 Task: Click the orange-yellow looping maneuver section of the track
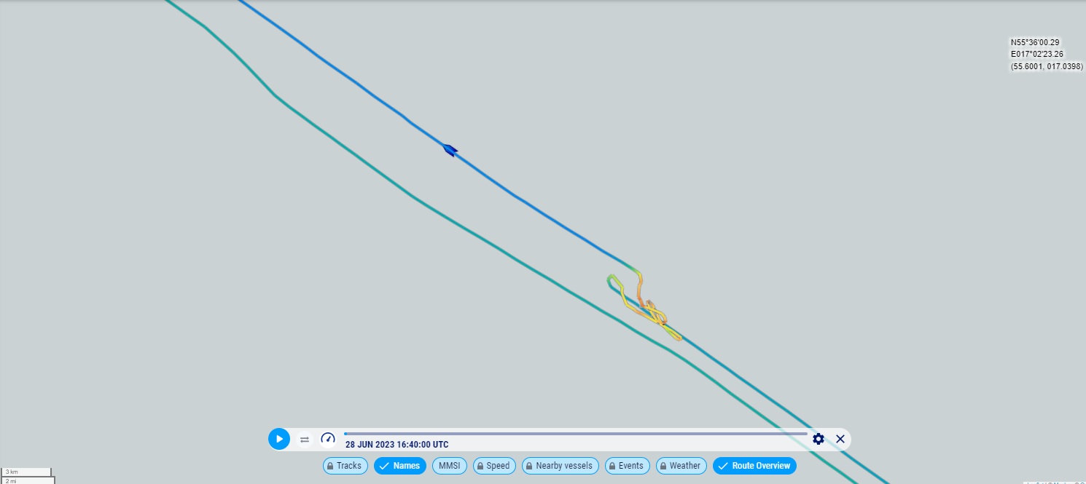click(x=652, y=313)
